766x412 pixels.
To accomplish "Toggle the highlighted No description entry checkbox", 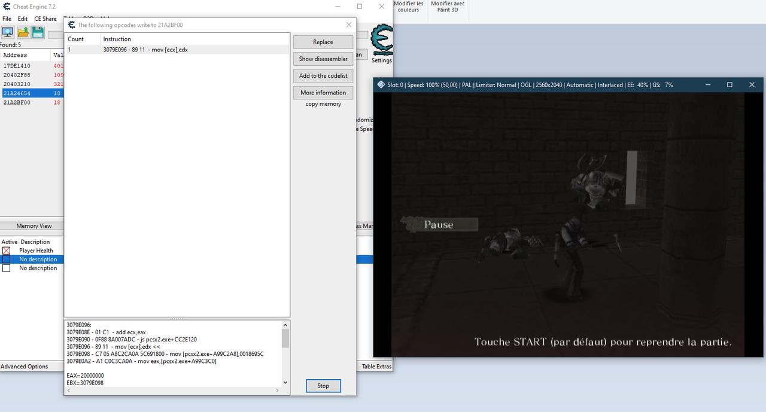I will (x=6, y=260).
